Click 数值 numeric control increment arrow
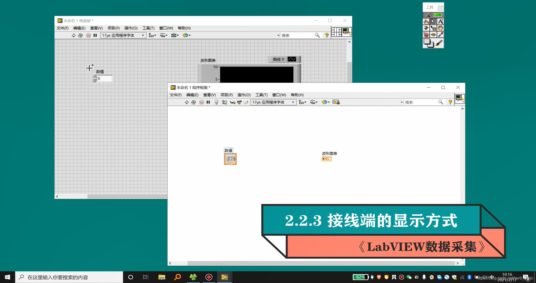The width and height of the screenshot is (536, 283). click(94, 77)
